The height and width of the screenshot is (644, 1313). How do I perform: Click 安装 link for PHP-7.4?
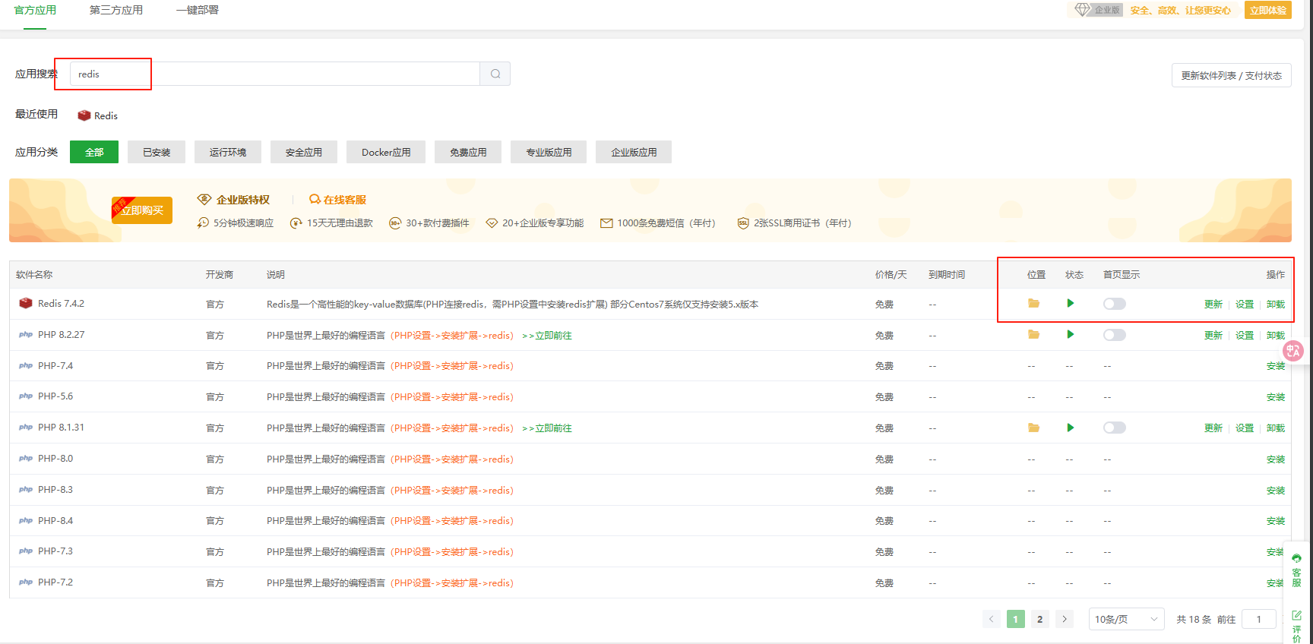coord(1276,366)
